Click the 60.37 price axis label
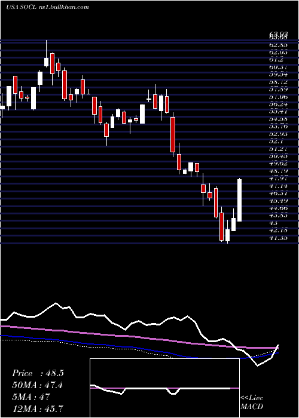This screenshot has width=299, height=418. click(x=279, y=67)
